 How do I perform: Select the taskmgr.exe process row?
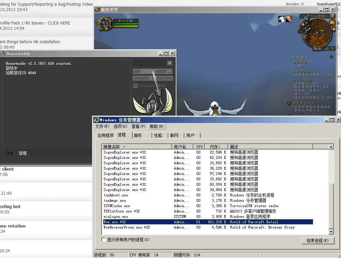pos(208,201)
